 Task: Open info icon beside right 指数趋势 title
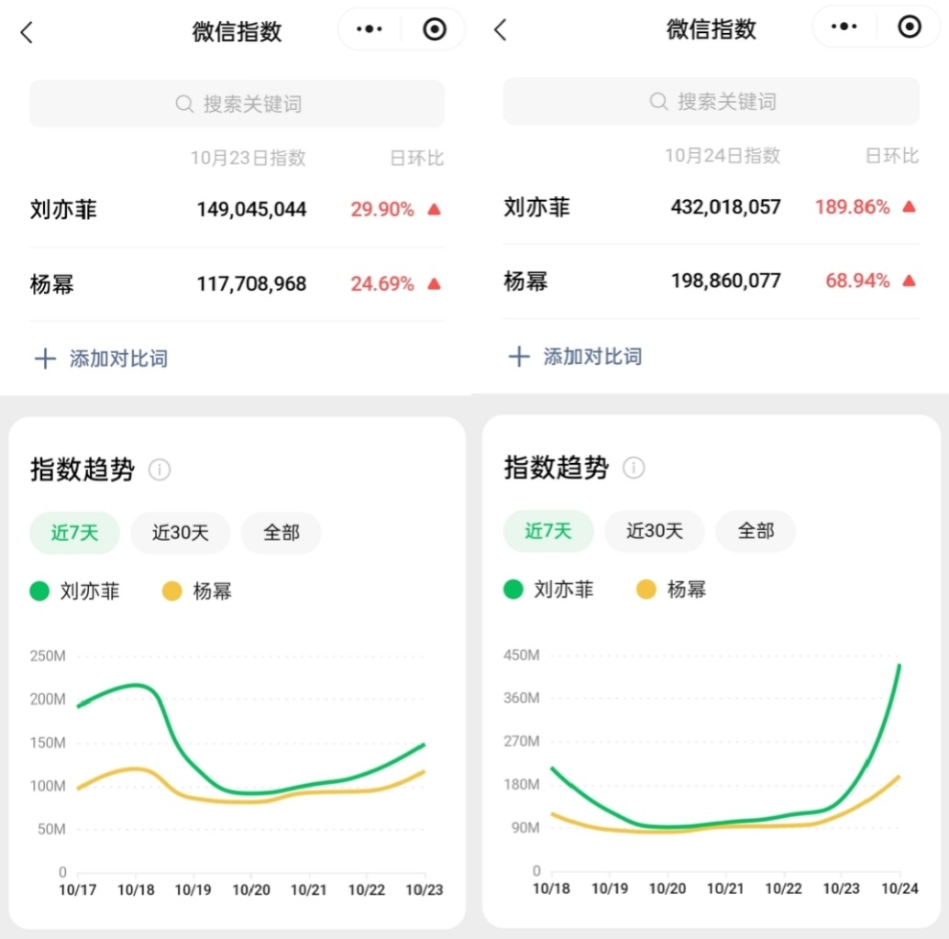point(634,468)
